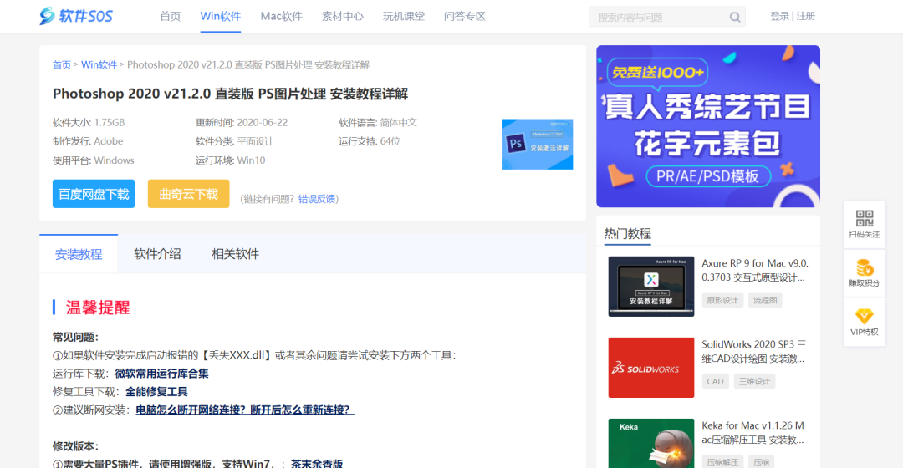Open the Keka for Mac thumbnail
This screenshot has width=903, height=468.
[651, 443]
